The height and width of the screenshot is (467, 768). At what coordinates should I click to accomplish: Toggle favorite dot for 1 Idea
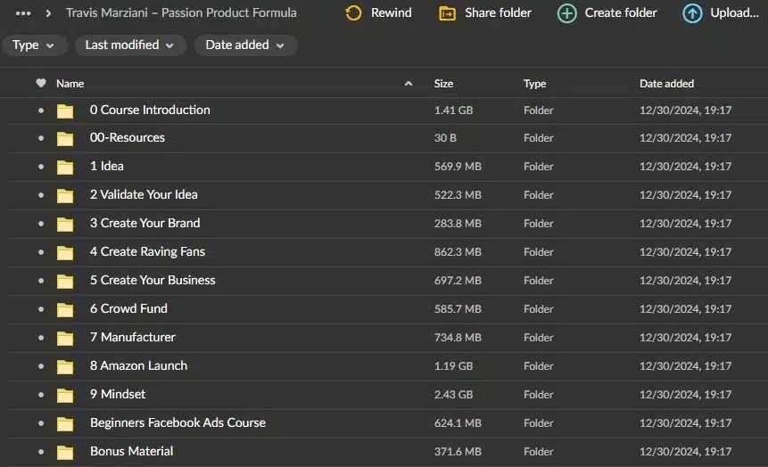(x=41, y=167)
